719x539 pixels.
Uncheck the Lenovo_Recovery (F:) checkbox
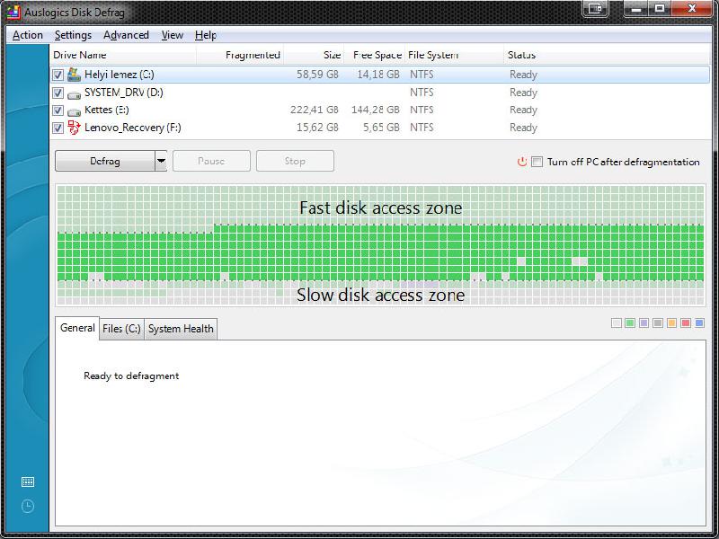point(58,128)
